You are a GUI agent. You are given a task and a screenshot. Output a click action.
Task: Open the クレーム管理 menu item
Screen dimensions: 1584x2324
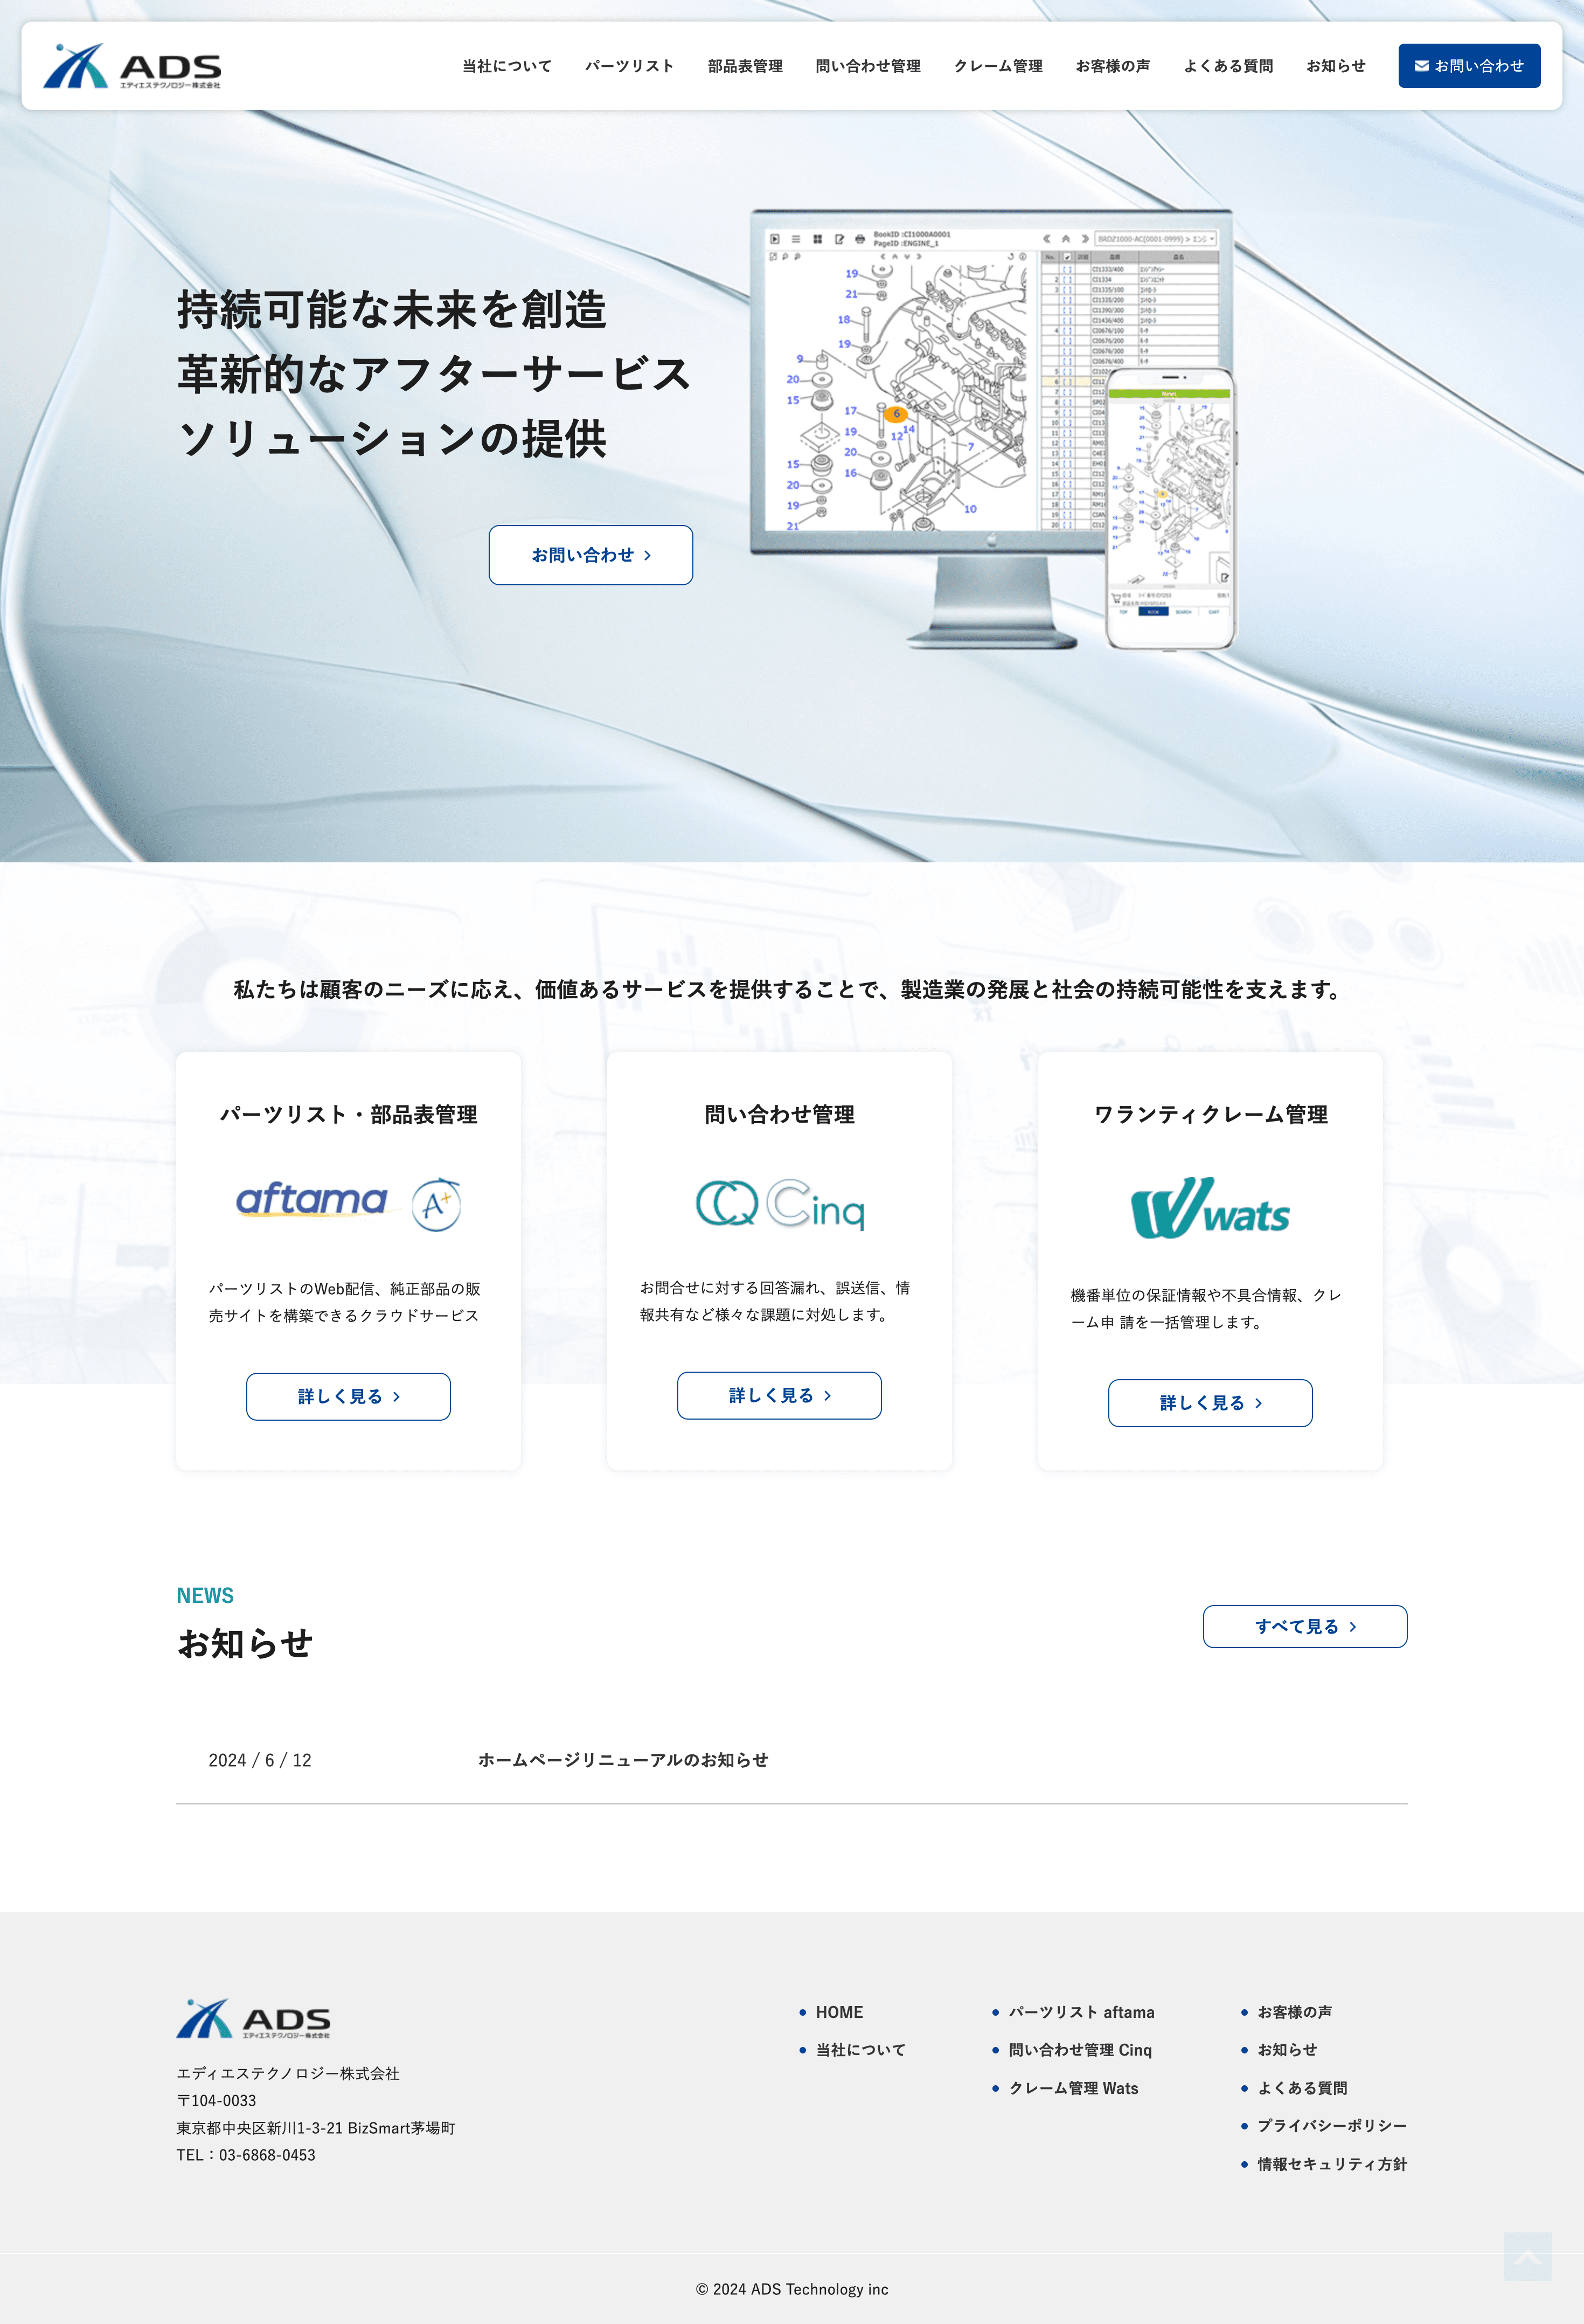point(997,66)
